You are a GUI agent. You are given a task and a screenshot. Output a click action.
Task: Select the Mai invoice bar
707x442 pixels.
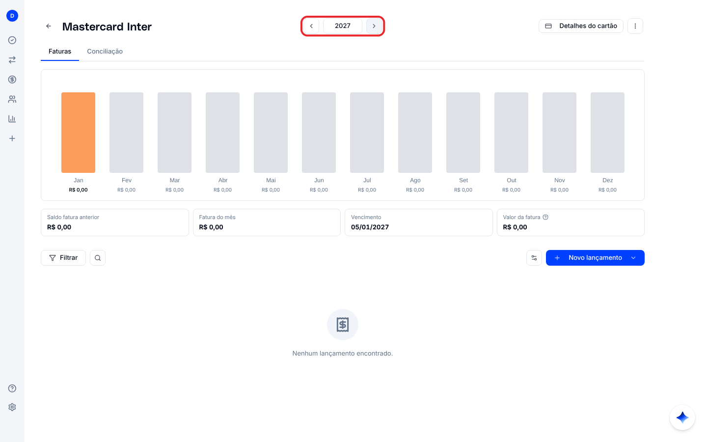271,133
